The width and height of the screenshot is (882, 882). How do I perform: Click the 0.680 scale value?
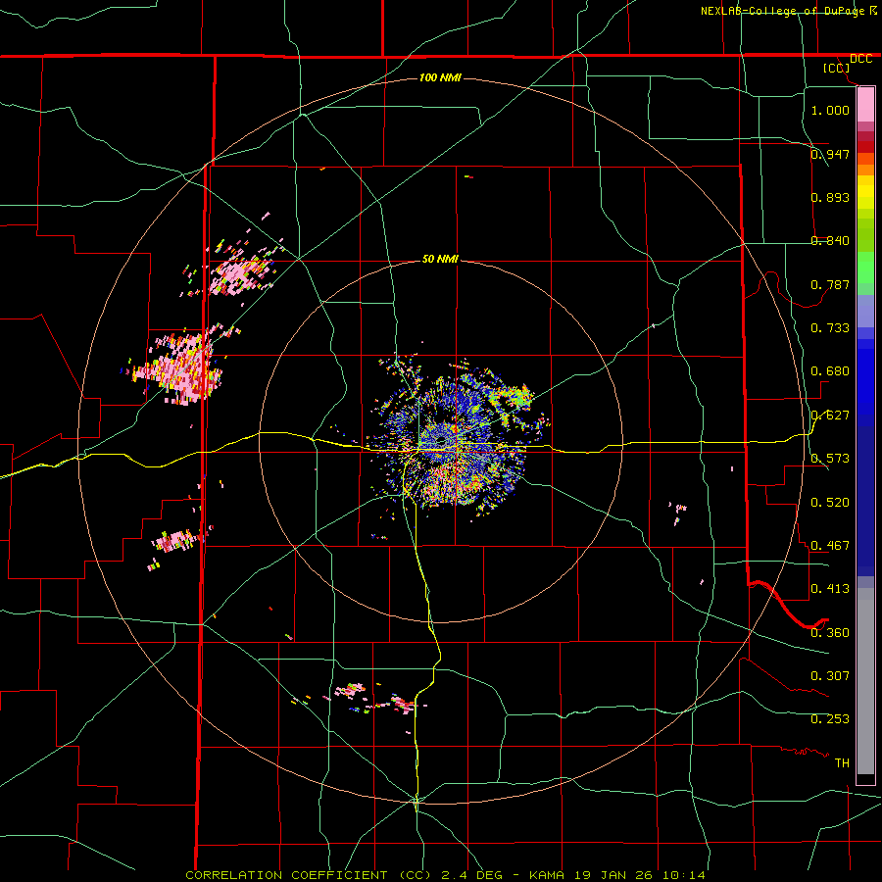[x=830, y=371]
